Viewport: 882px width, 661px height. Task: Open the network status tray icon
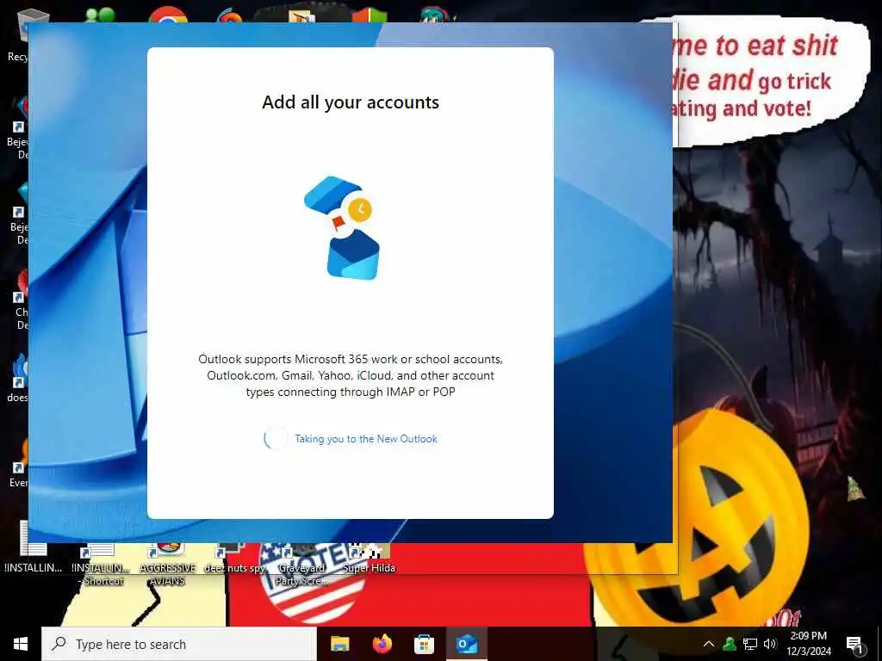coord(750,644)
